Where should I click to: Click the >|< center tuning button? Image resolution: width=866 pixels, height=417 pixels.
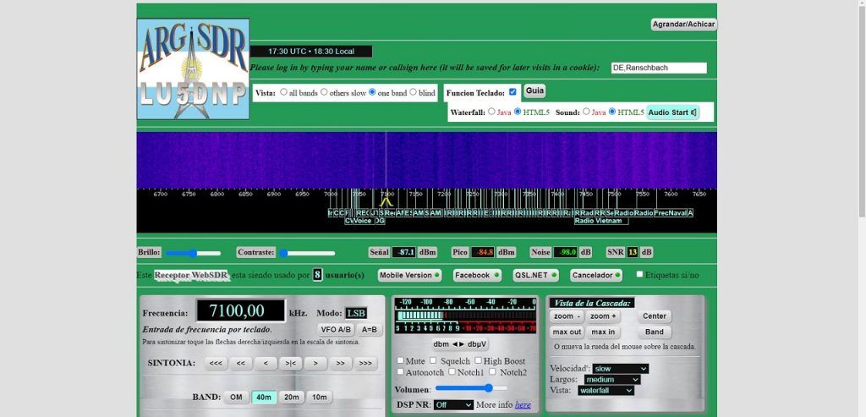291,364
